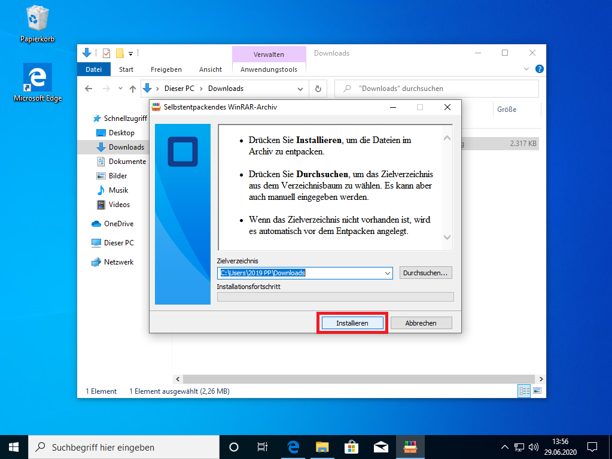
Task: Switch to large thumbnails view icon
Action: click(x=537, y=391)
